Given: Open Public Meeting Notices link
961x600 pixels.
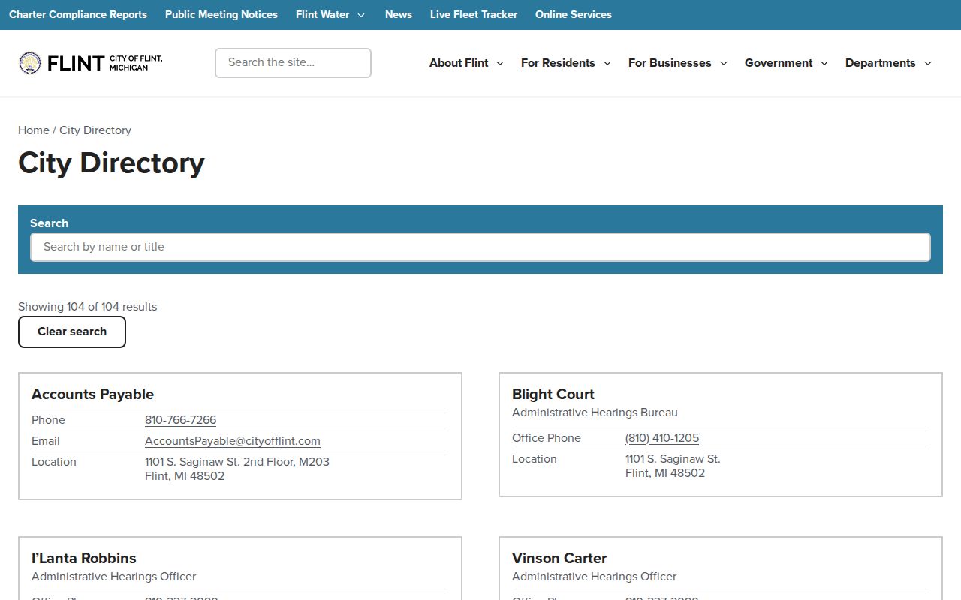Looking at the screenshot, I should [x=221, y=14].
